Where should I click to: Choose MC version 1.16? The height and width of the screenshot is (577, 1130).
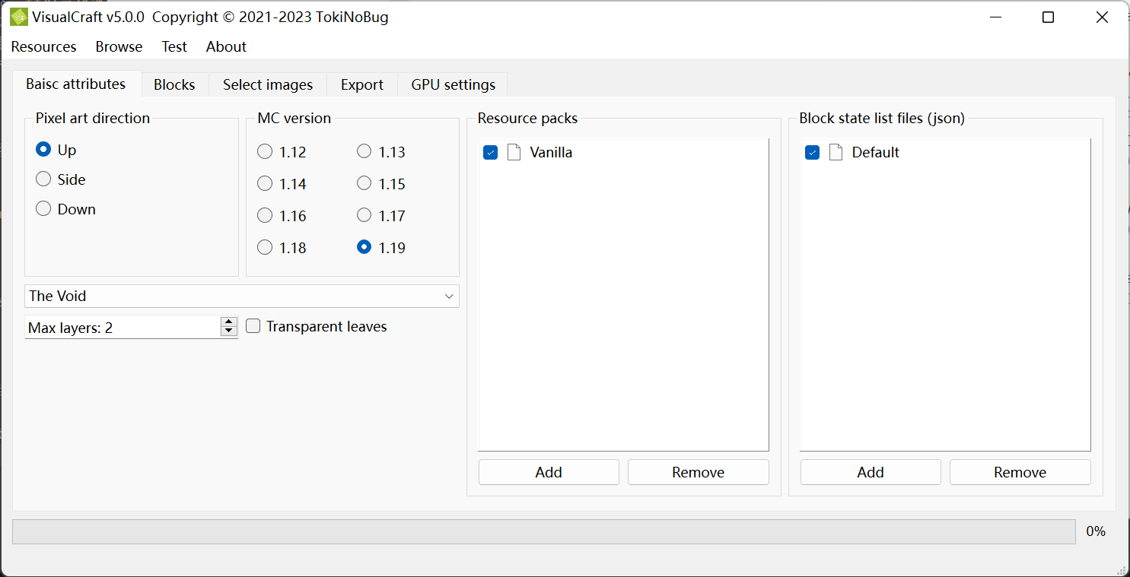click(265, 216)
